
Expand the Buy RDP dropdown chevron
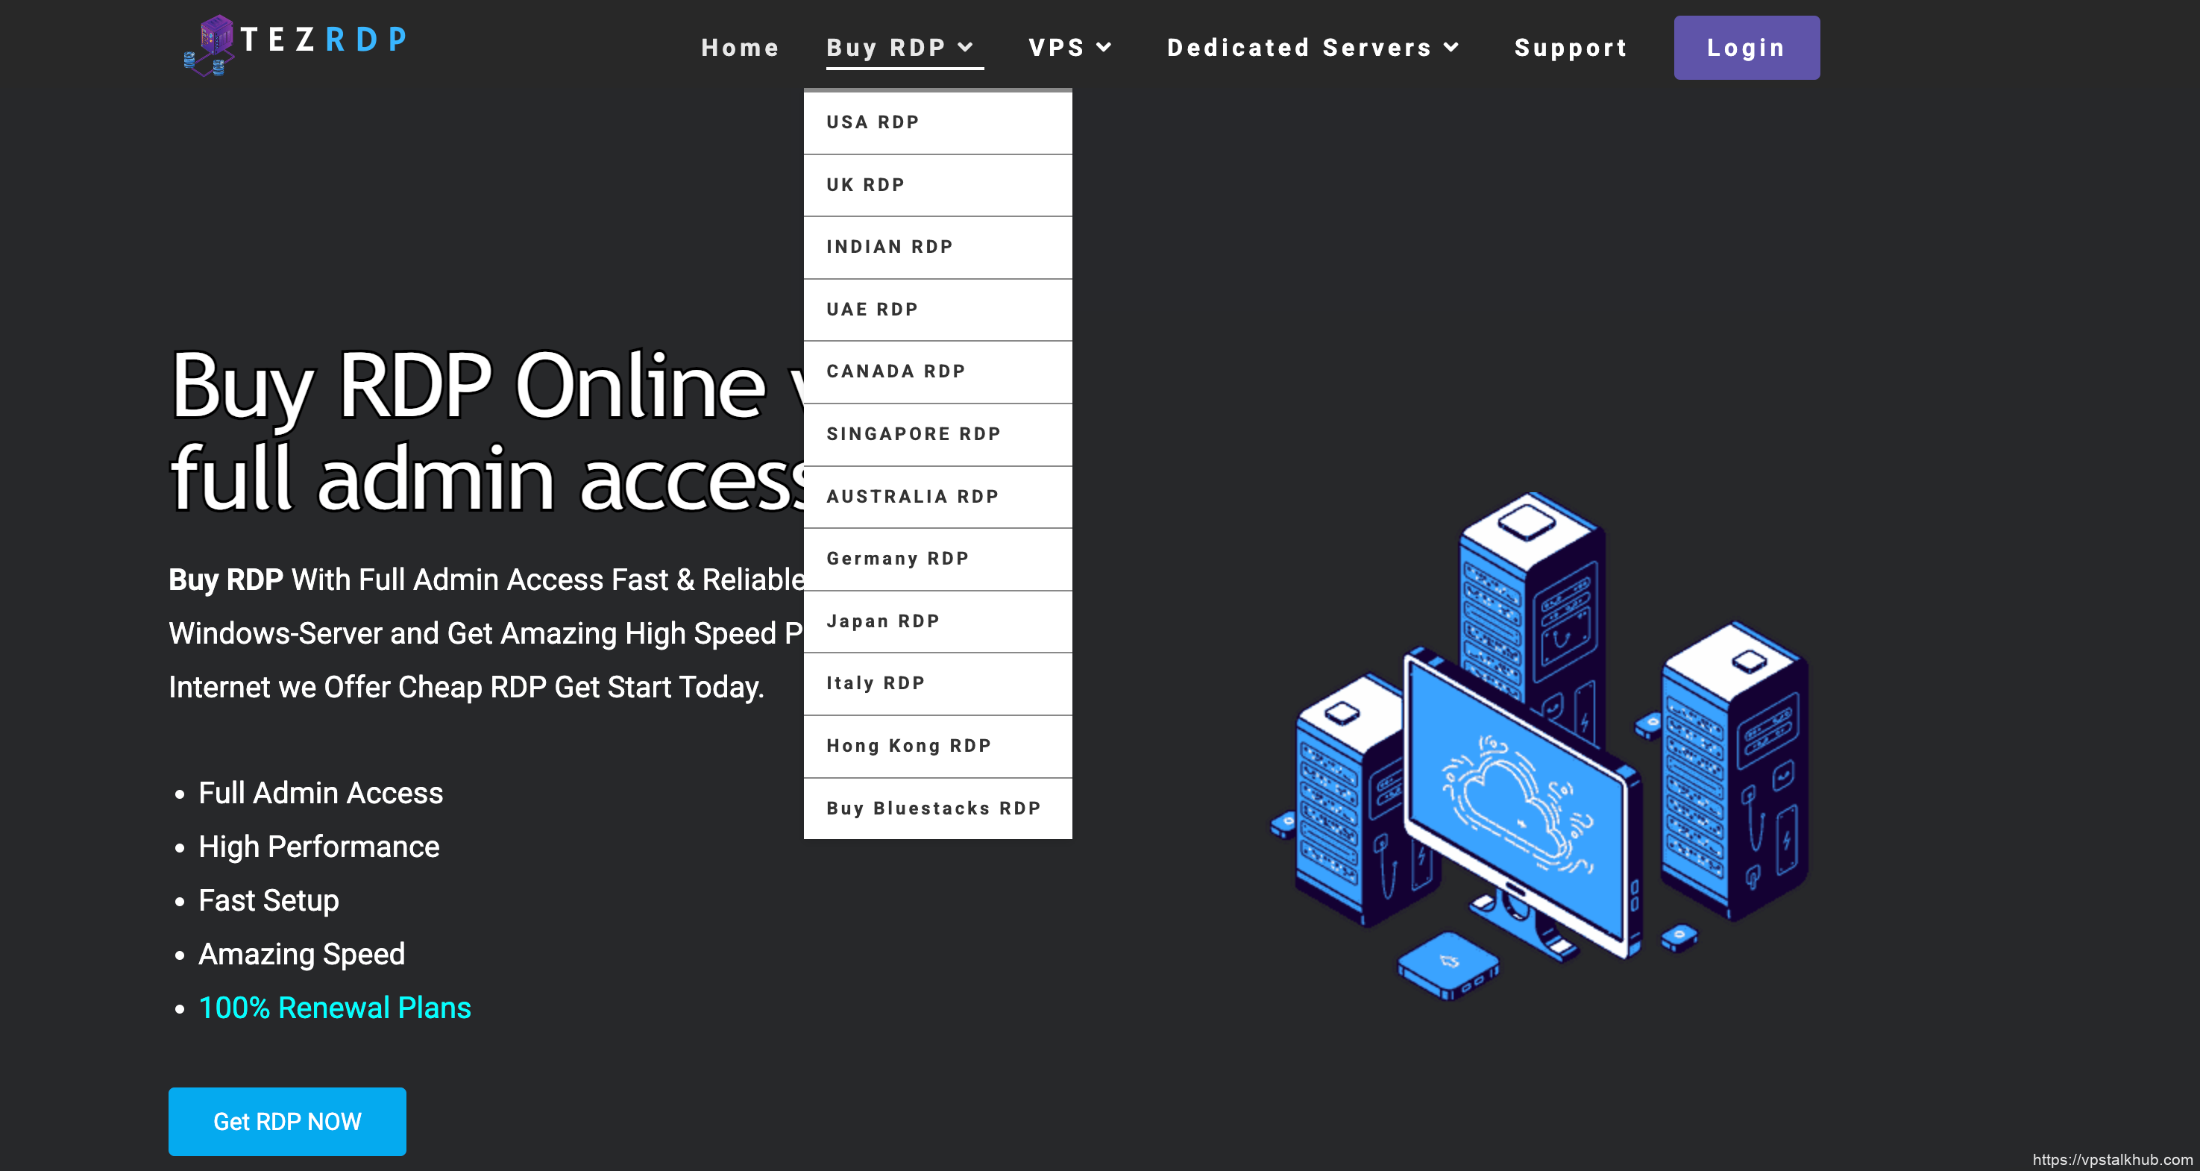966,47
